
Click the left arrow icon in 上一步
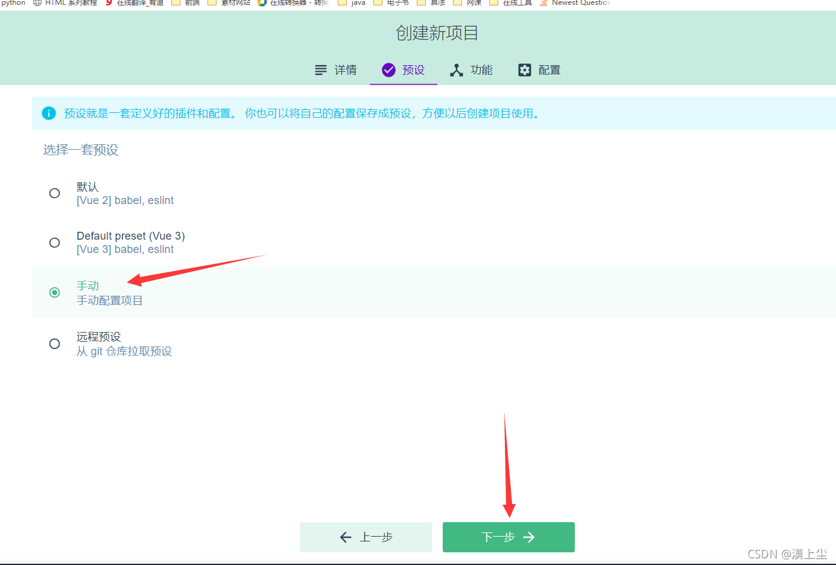click(346, 537)
